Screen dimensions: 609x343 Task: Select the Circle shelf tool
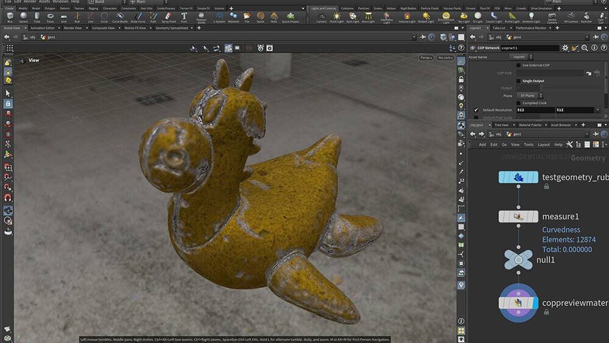point(104,17)
